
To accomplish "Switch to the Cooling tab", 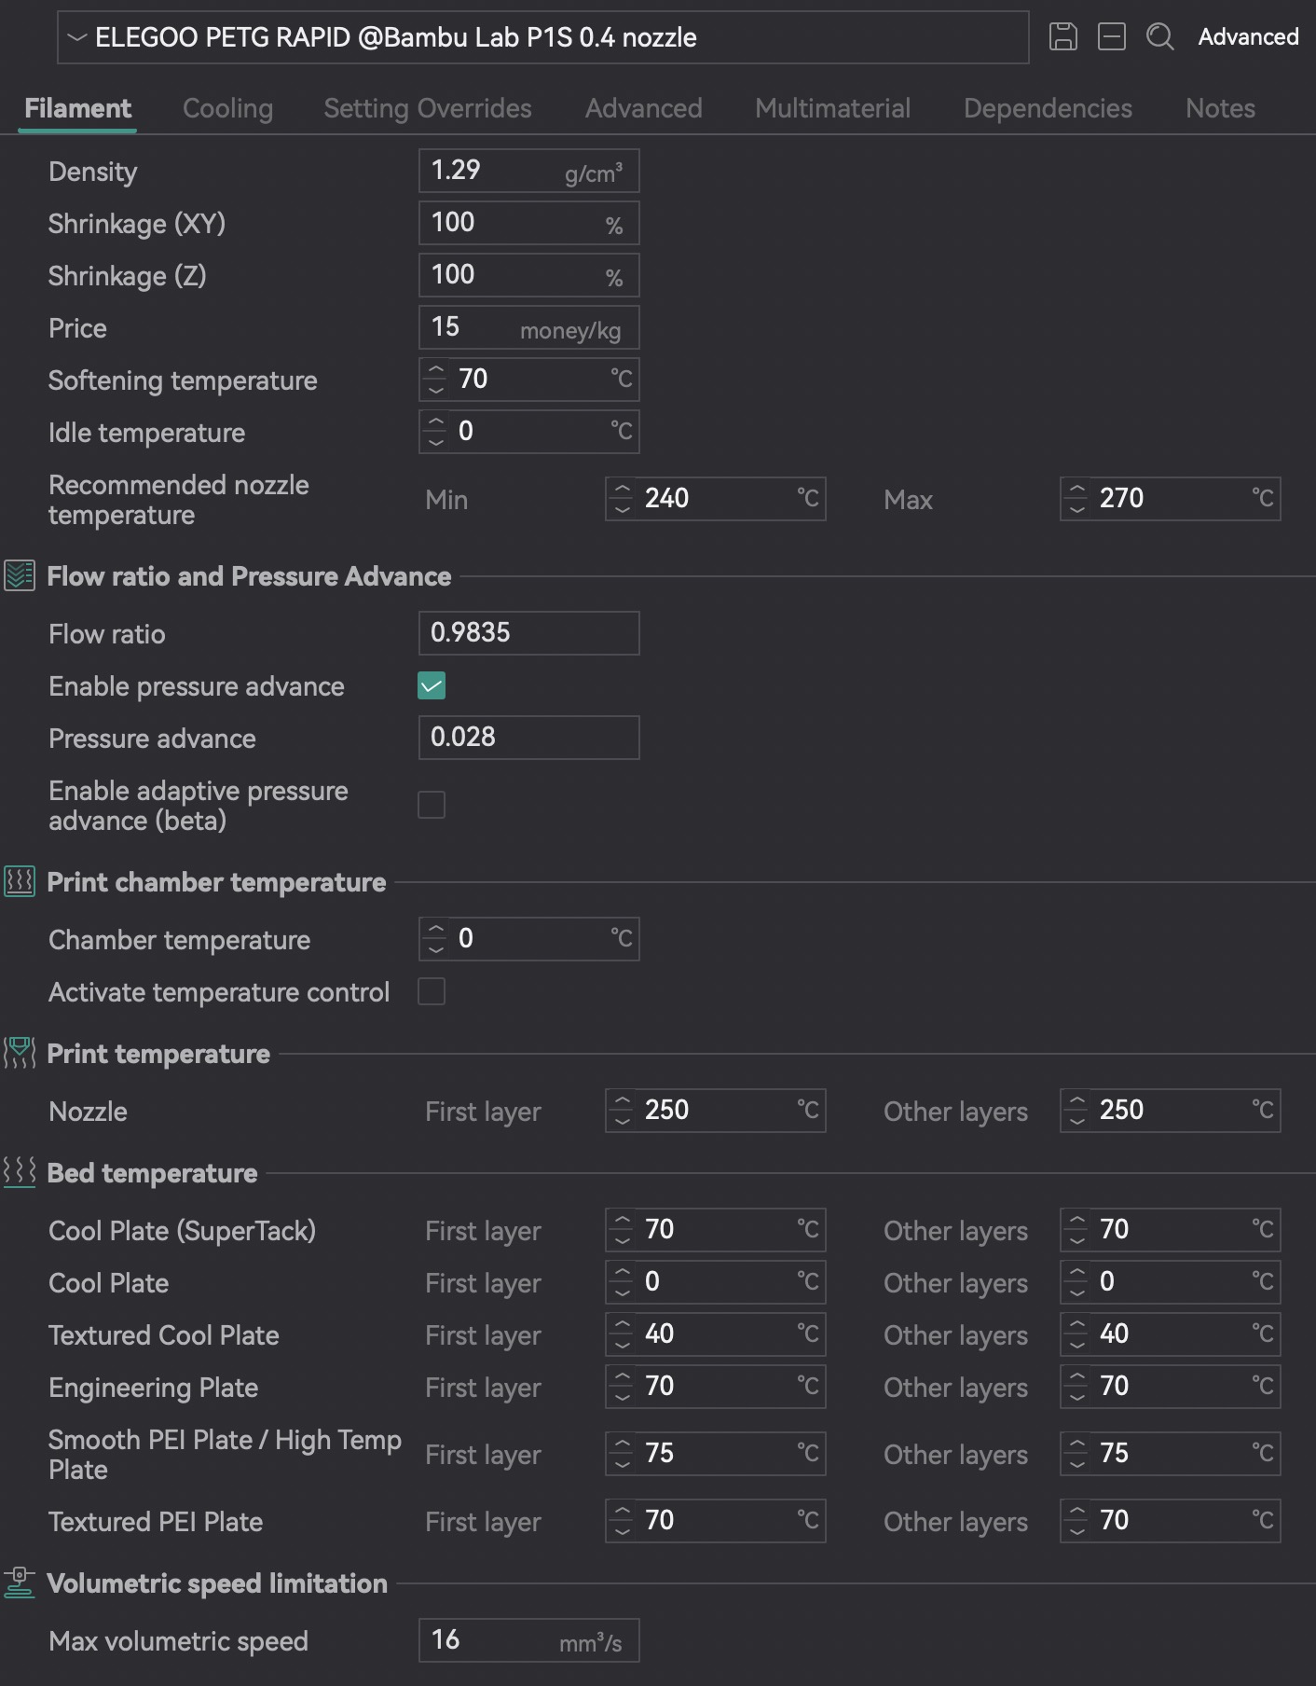I will 227,108.
